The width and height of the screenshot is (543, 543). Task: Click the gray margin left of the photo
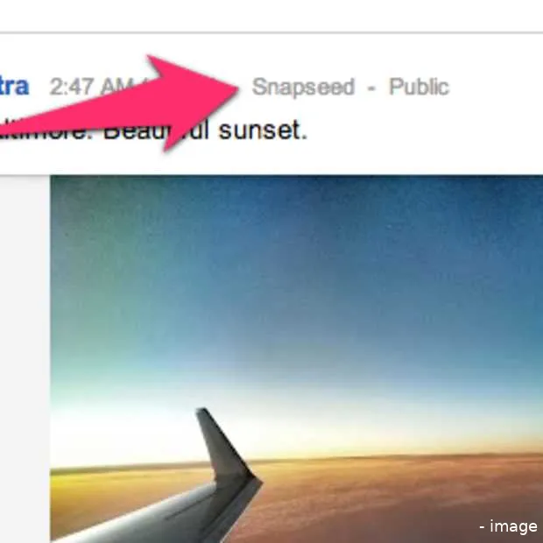pos(25,359)
